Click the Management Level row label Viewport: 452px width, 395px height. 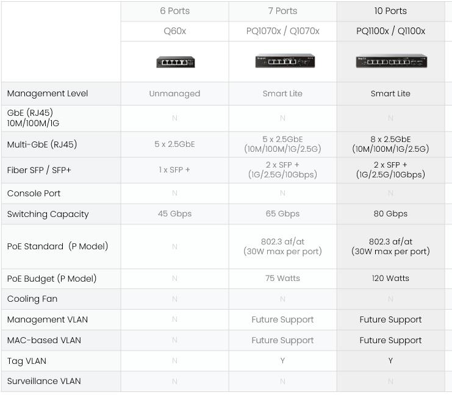(48, 93)
